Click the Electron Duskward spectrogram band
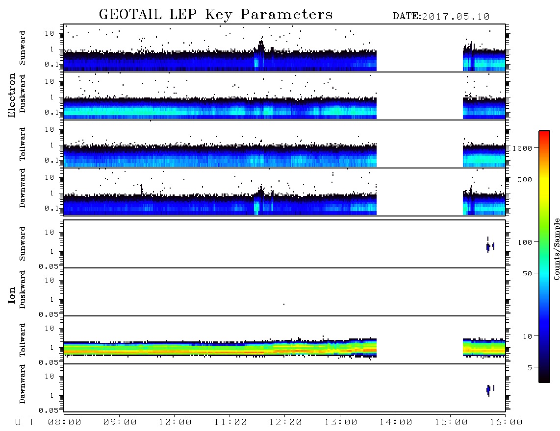This screenshot has width=560, height=431. [x=220, y=108]
